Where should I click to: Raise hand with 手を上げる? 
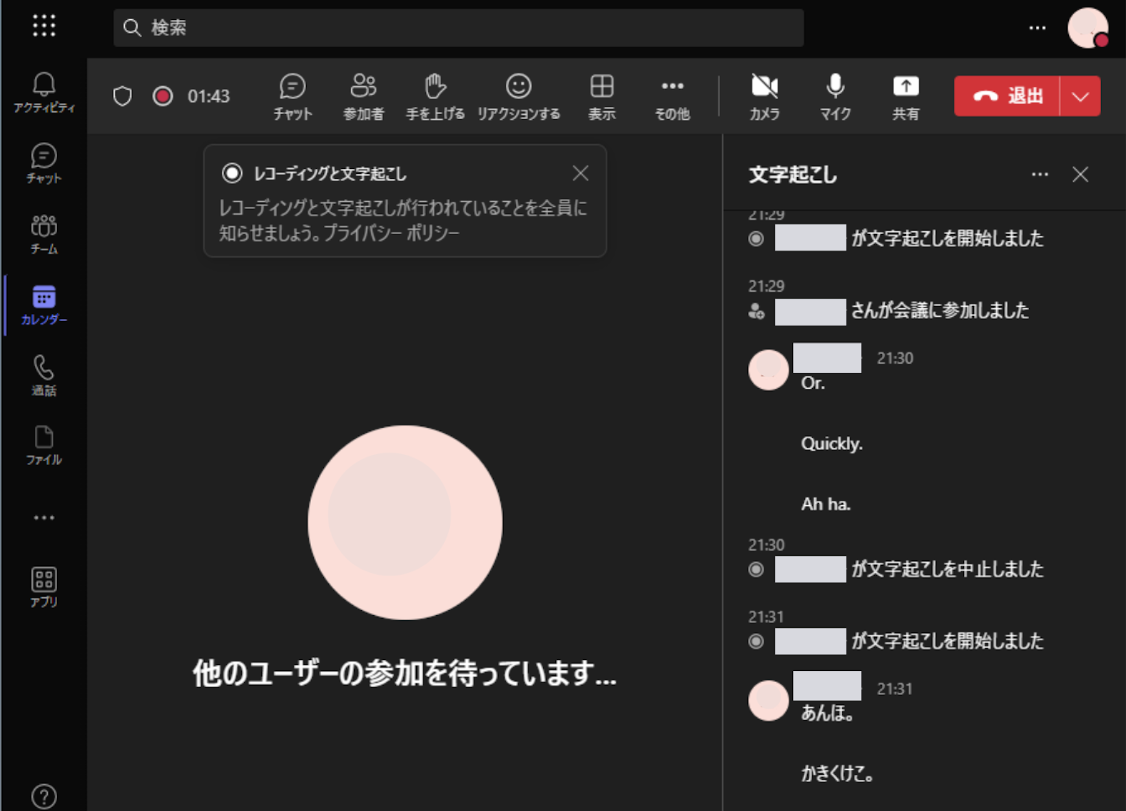[x=435, y=96]
